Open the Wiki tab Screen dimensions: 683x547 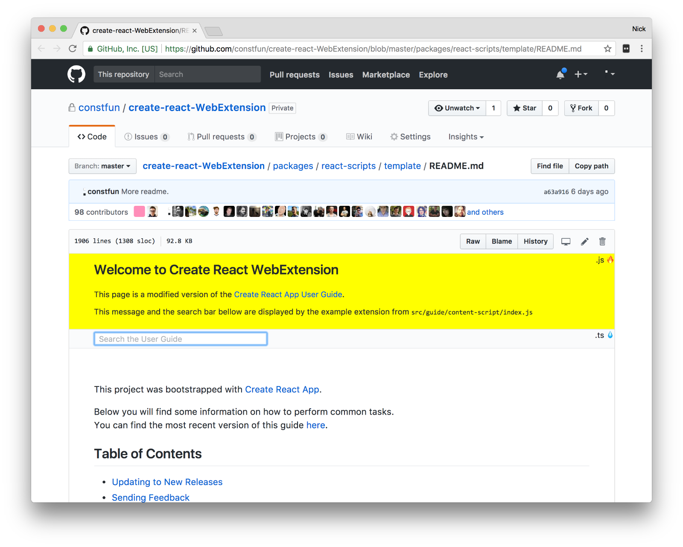[x=359, y=137]
